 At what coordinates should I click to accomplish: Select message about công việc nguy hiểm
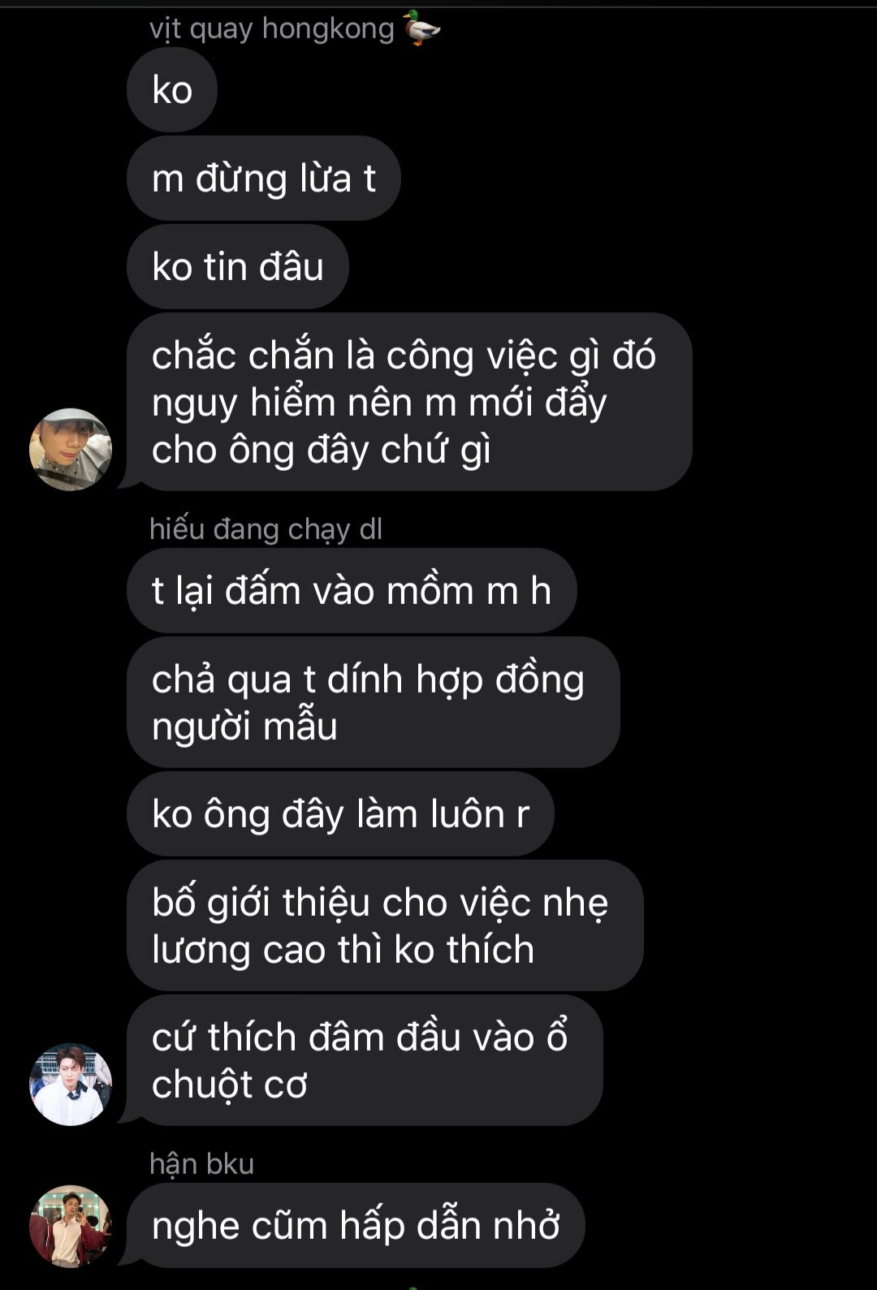click(409, 402)
